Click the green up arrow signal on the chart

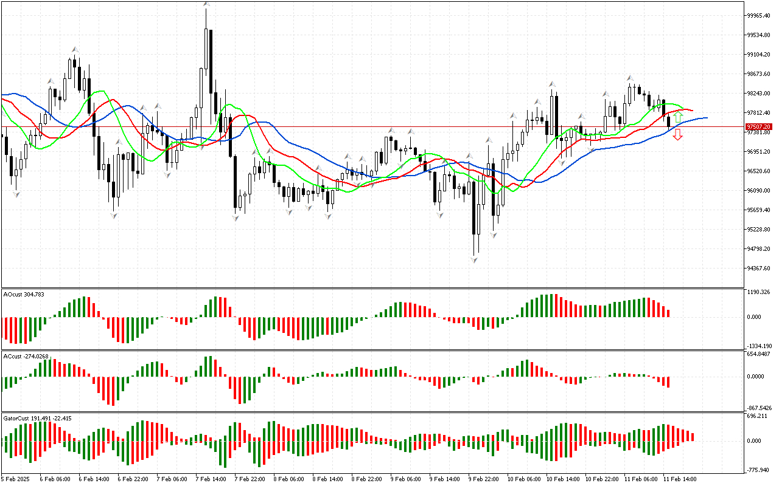[677, 118]
